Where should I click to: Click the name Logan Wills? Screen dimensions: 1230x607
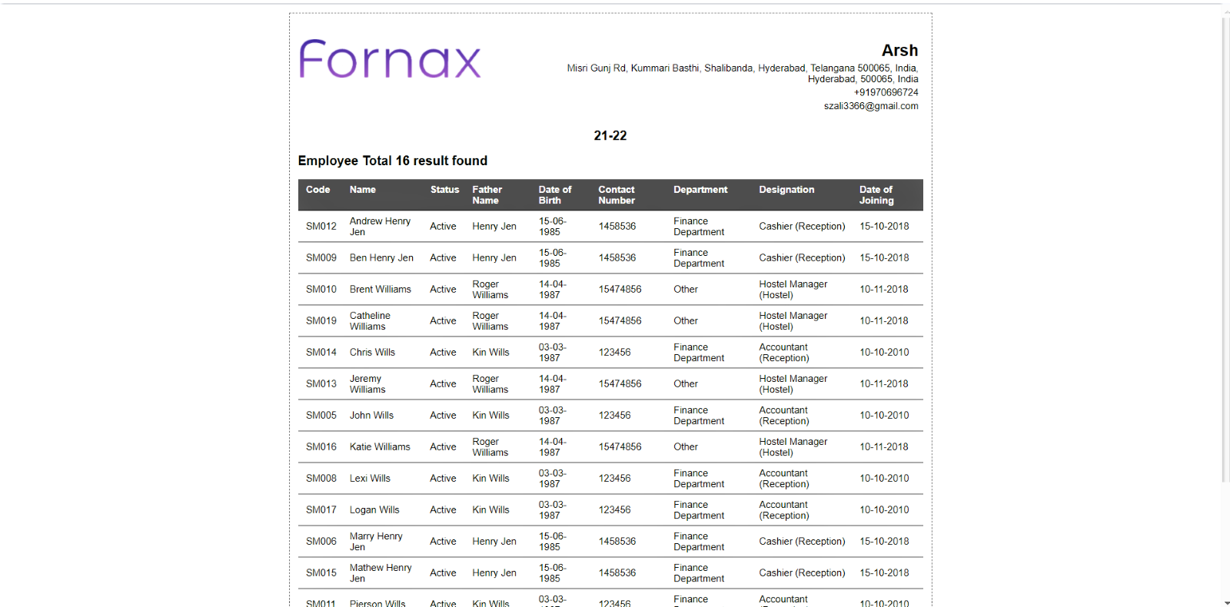point(374,510)
